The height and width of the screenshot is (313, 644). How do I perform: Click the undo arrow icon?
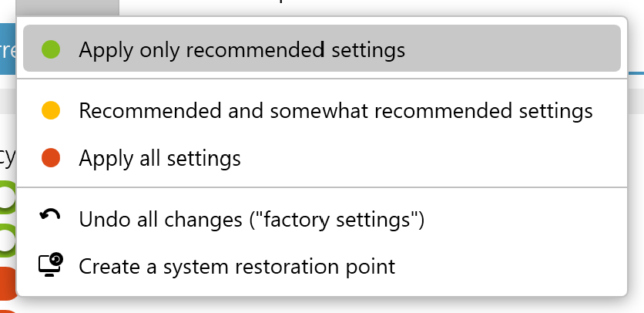coord(50,218)
